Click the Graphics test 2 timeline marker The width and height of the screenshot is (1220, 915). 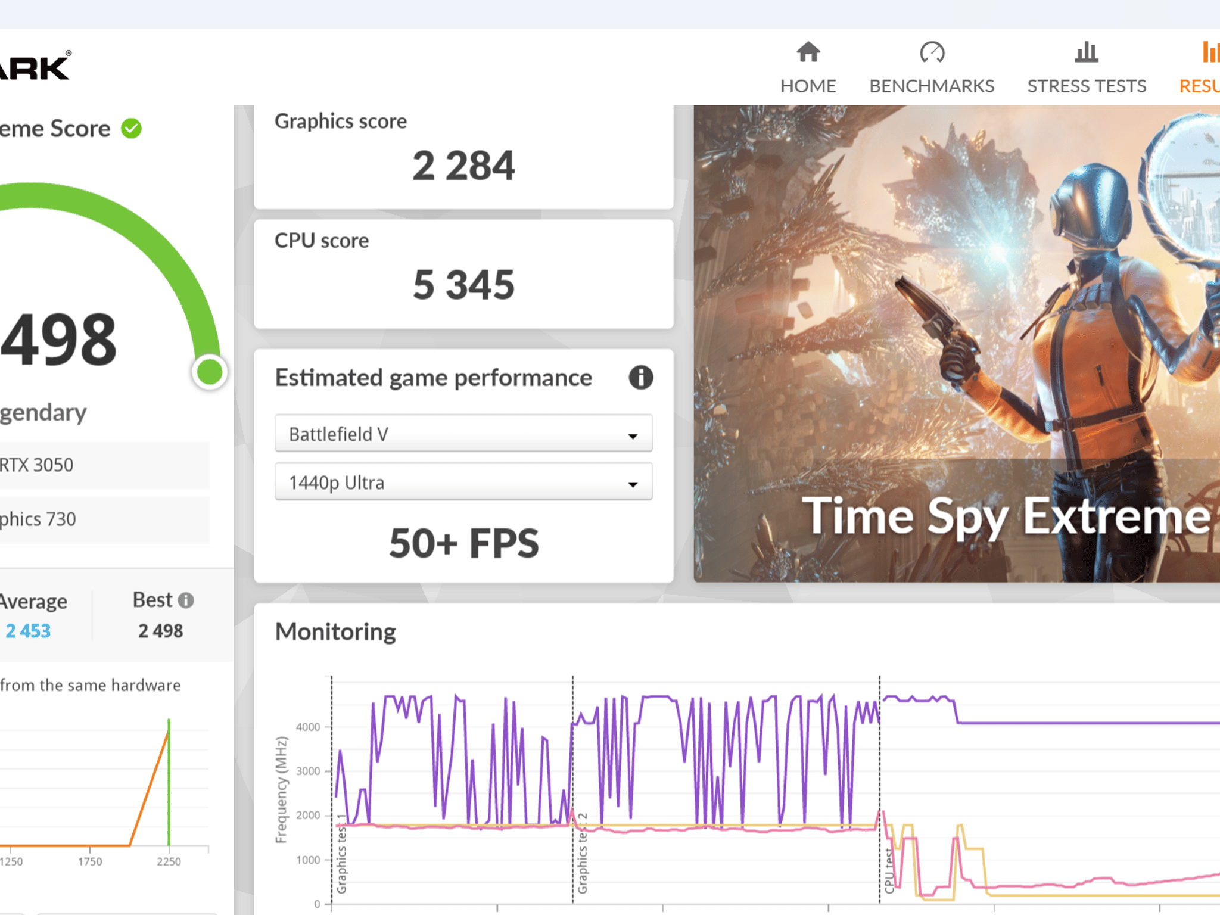[x=582, y=853]
